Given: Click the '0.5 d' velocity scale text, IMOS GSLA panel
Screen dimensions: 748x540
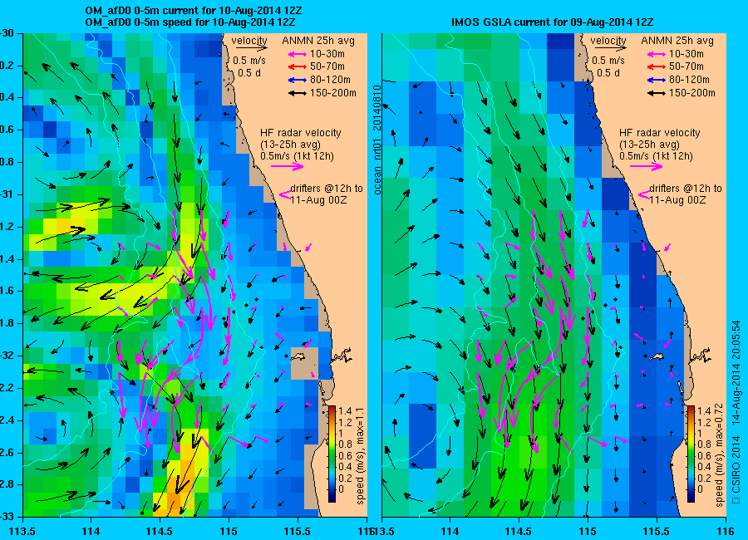Looking at the screenshot, I should click(608, 73).
